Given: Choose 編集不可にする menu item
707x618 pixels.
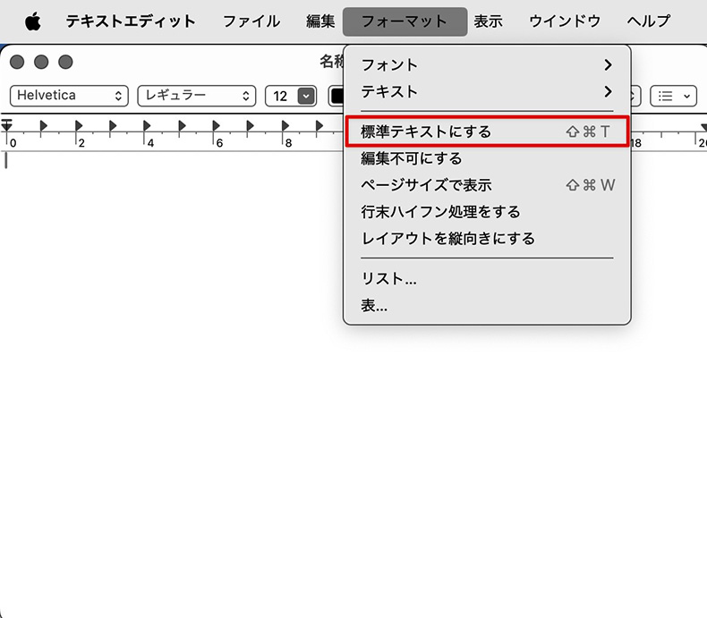Looking at the screenshot, I should [x=487, y=158].
